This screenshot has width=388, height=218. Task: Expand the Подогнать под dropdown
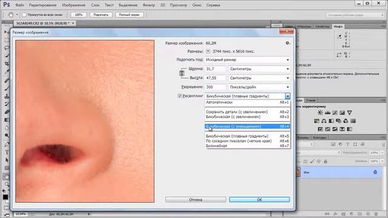point(247,60)
